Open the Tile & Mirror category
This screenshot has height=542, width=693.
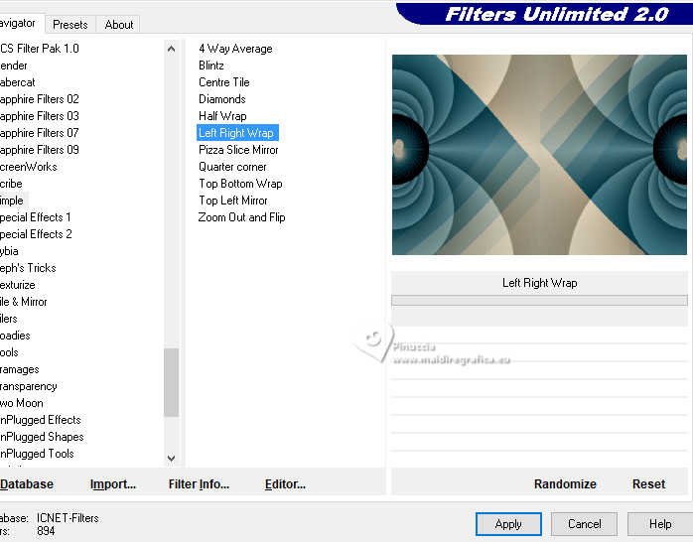point(24,302)
